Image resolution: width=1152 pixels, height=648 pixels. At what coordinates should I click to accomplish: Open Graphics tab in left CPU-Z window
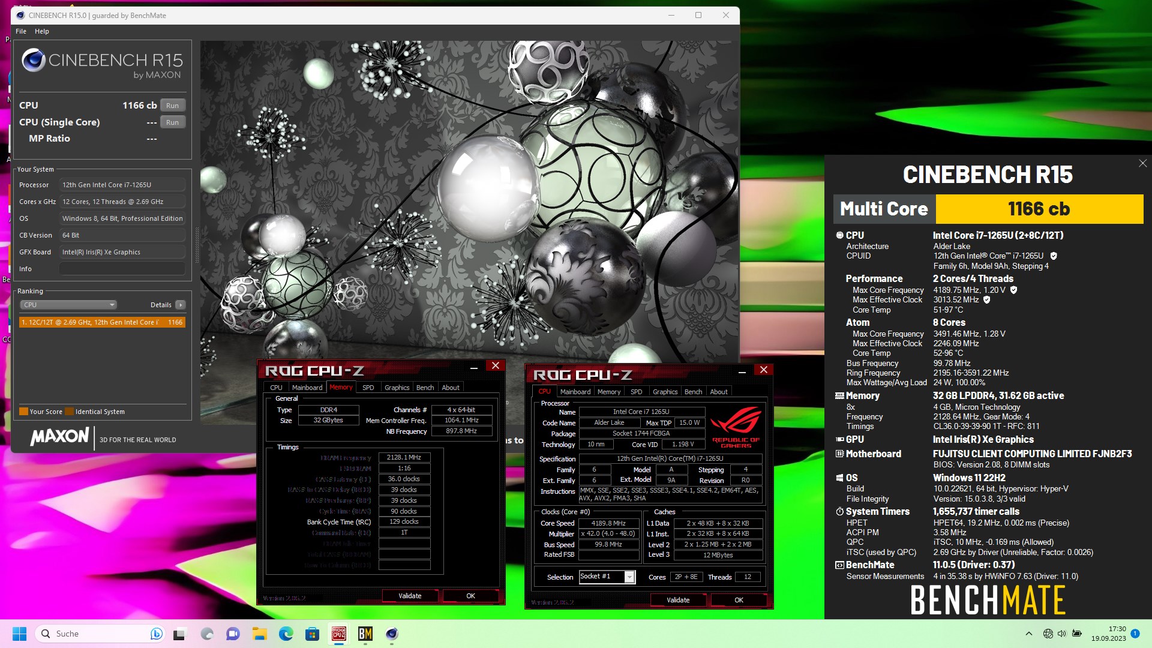397,388
